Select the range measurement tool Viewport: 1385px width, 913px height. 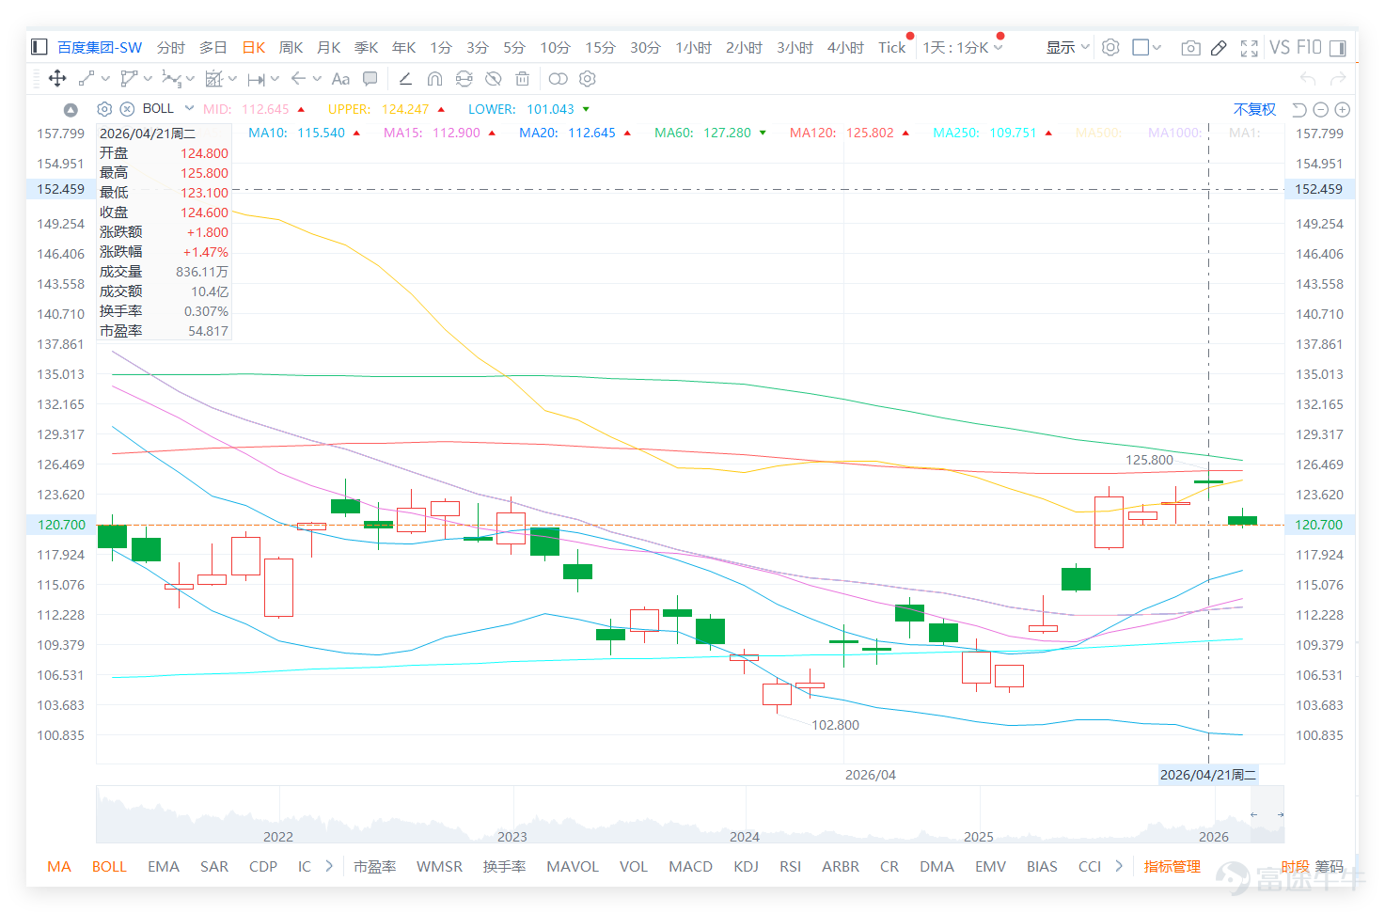[256, 79]
